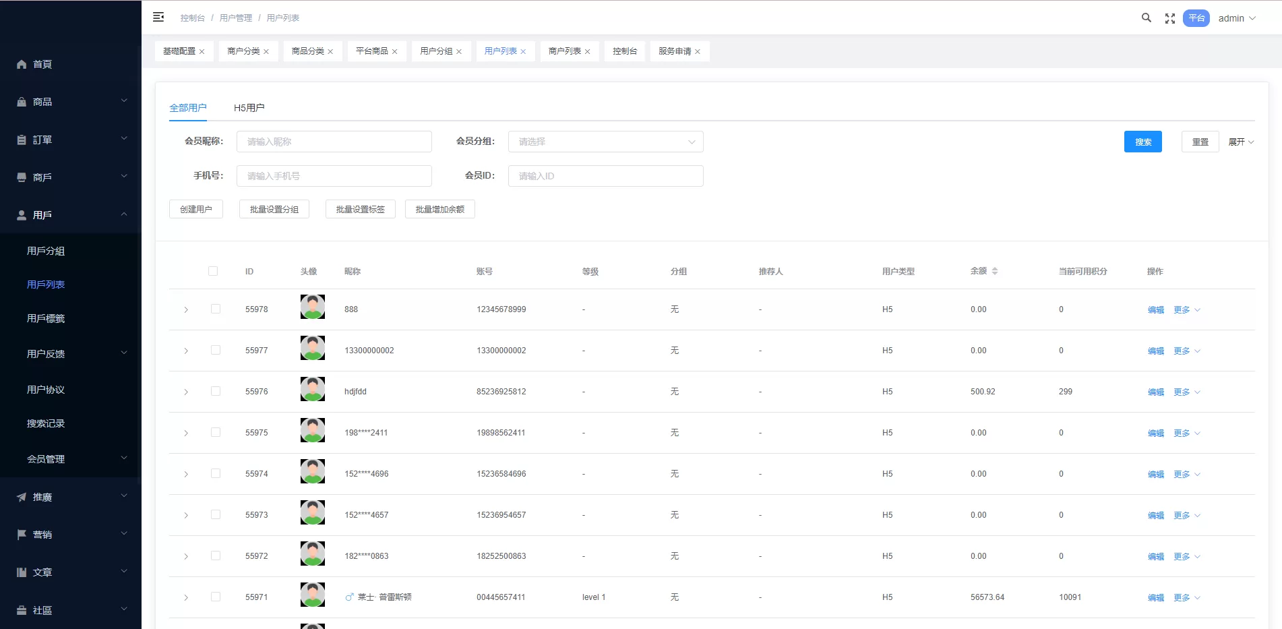Switch to the H5用户 tab
The width and height of the screenshot is (1282, 629).
[249, 108]
